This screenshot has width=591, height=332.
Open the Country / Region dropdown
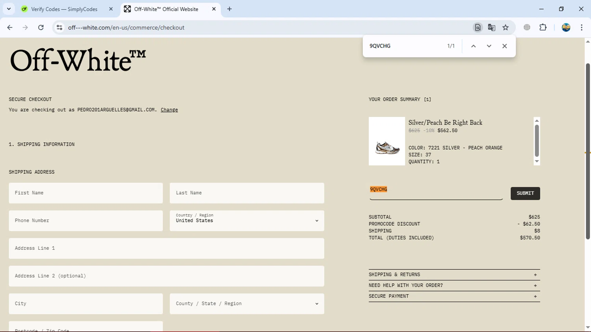(247, 221)
